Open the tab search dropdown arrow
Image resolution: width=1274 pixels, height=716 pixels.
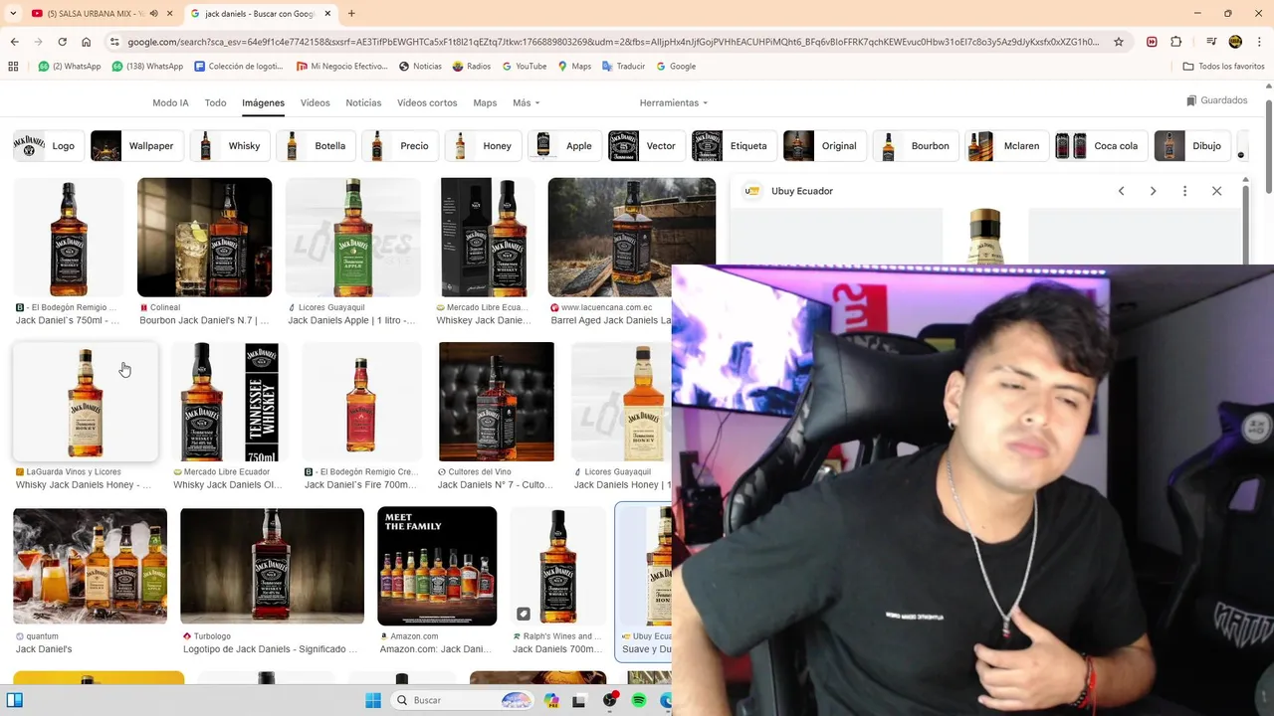point(13,14)
